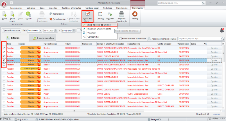Screen dimensions: 226x121
Task: Click the grid search input field
Action: [x=200, y=38]
